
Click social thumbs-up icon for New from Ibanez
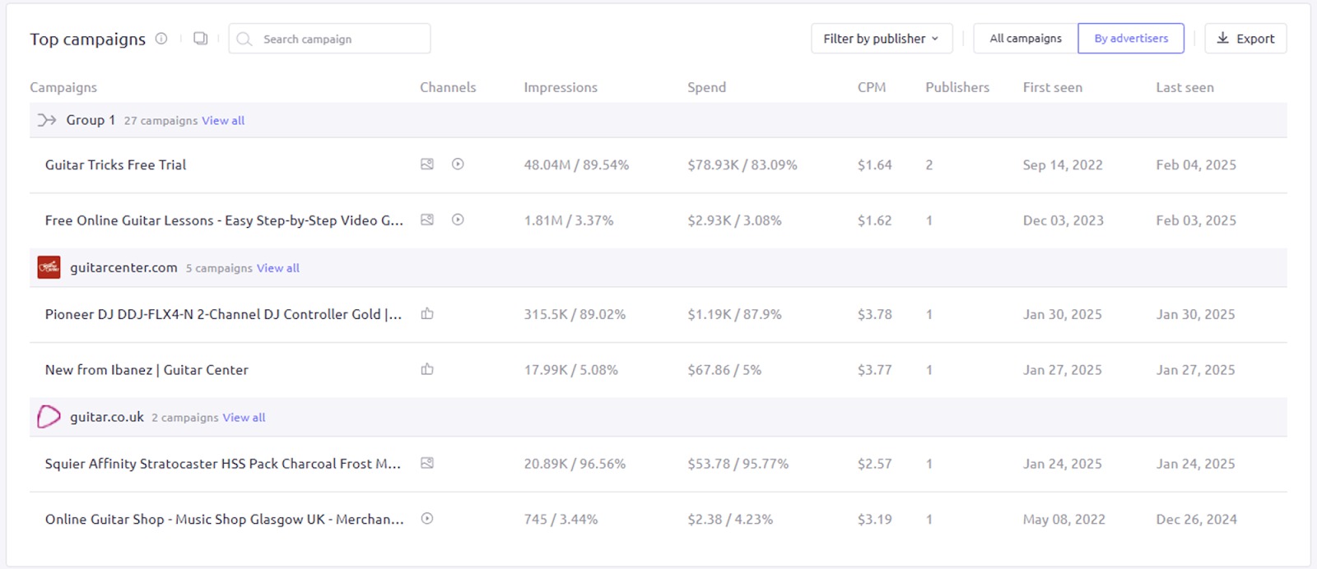point(427,369)
